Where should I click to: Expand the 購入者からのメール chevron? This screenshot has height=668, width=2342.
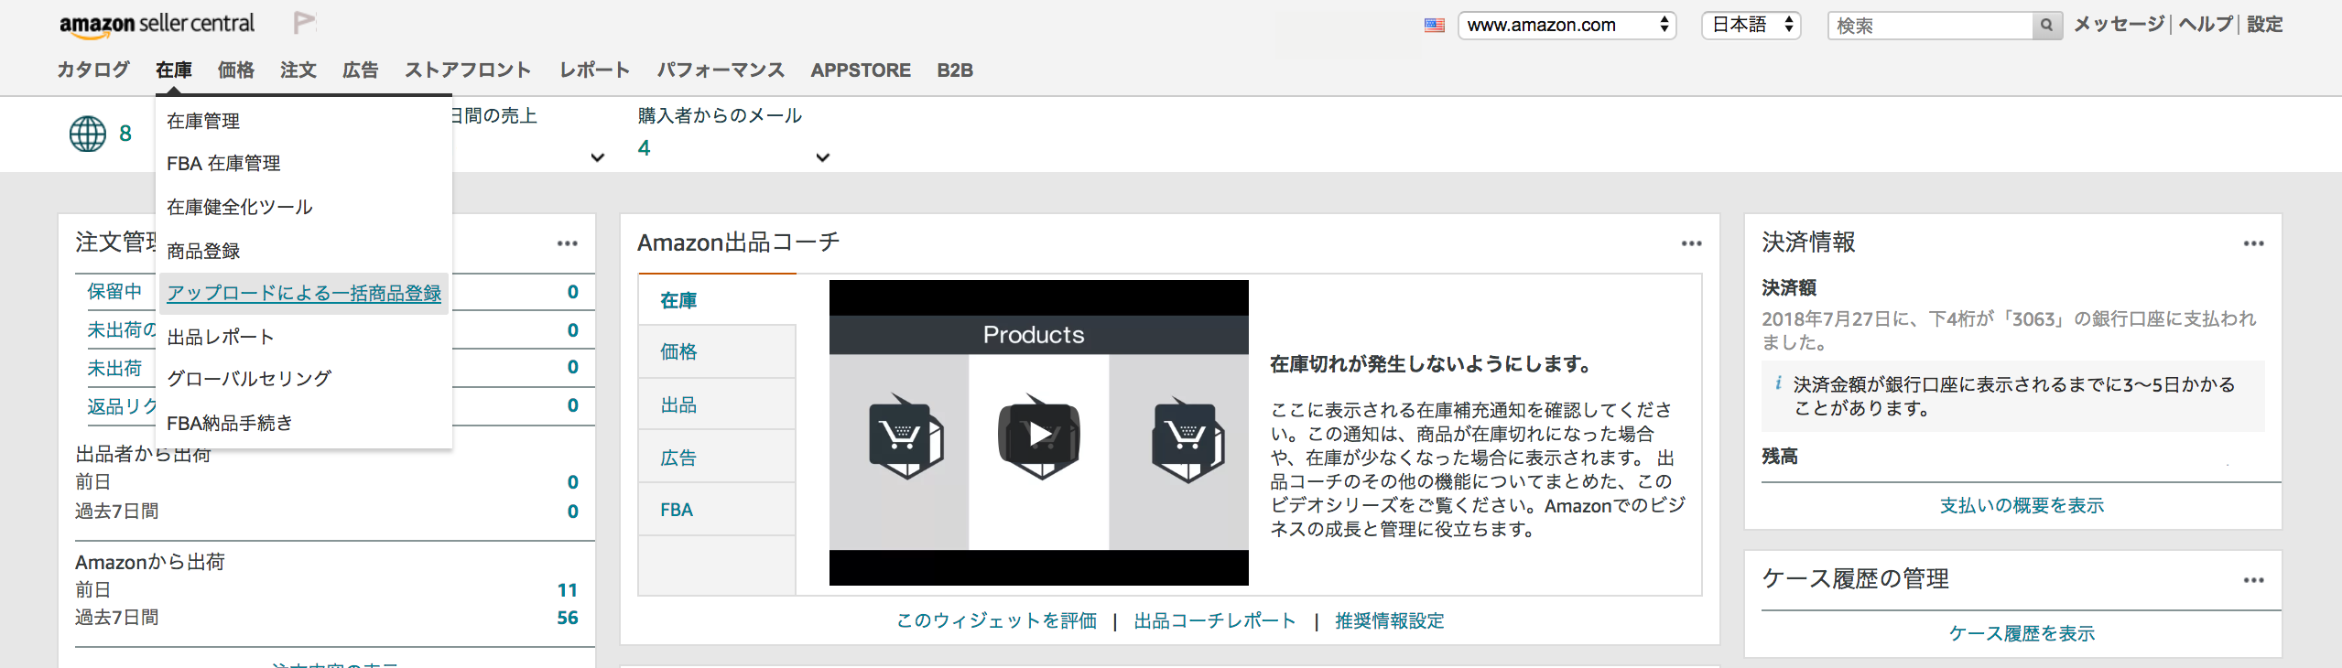point(823,157)
